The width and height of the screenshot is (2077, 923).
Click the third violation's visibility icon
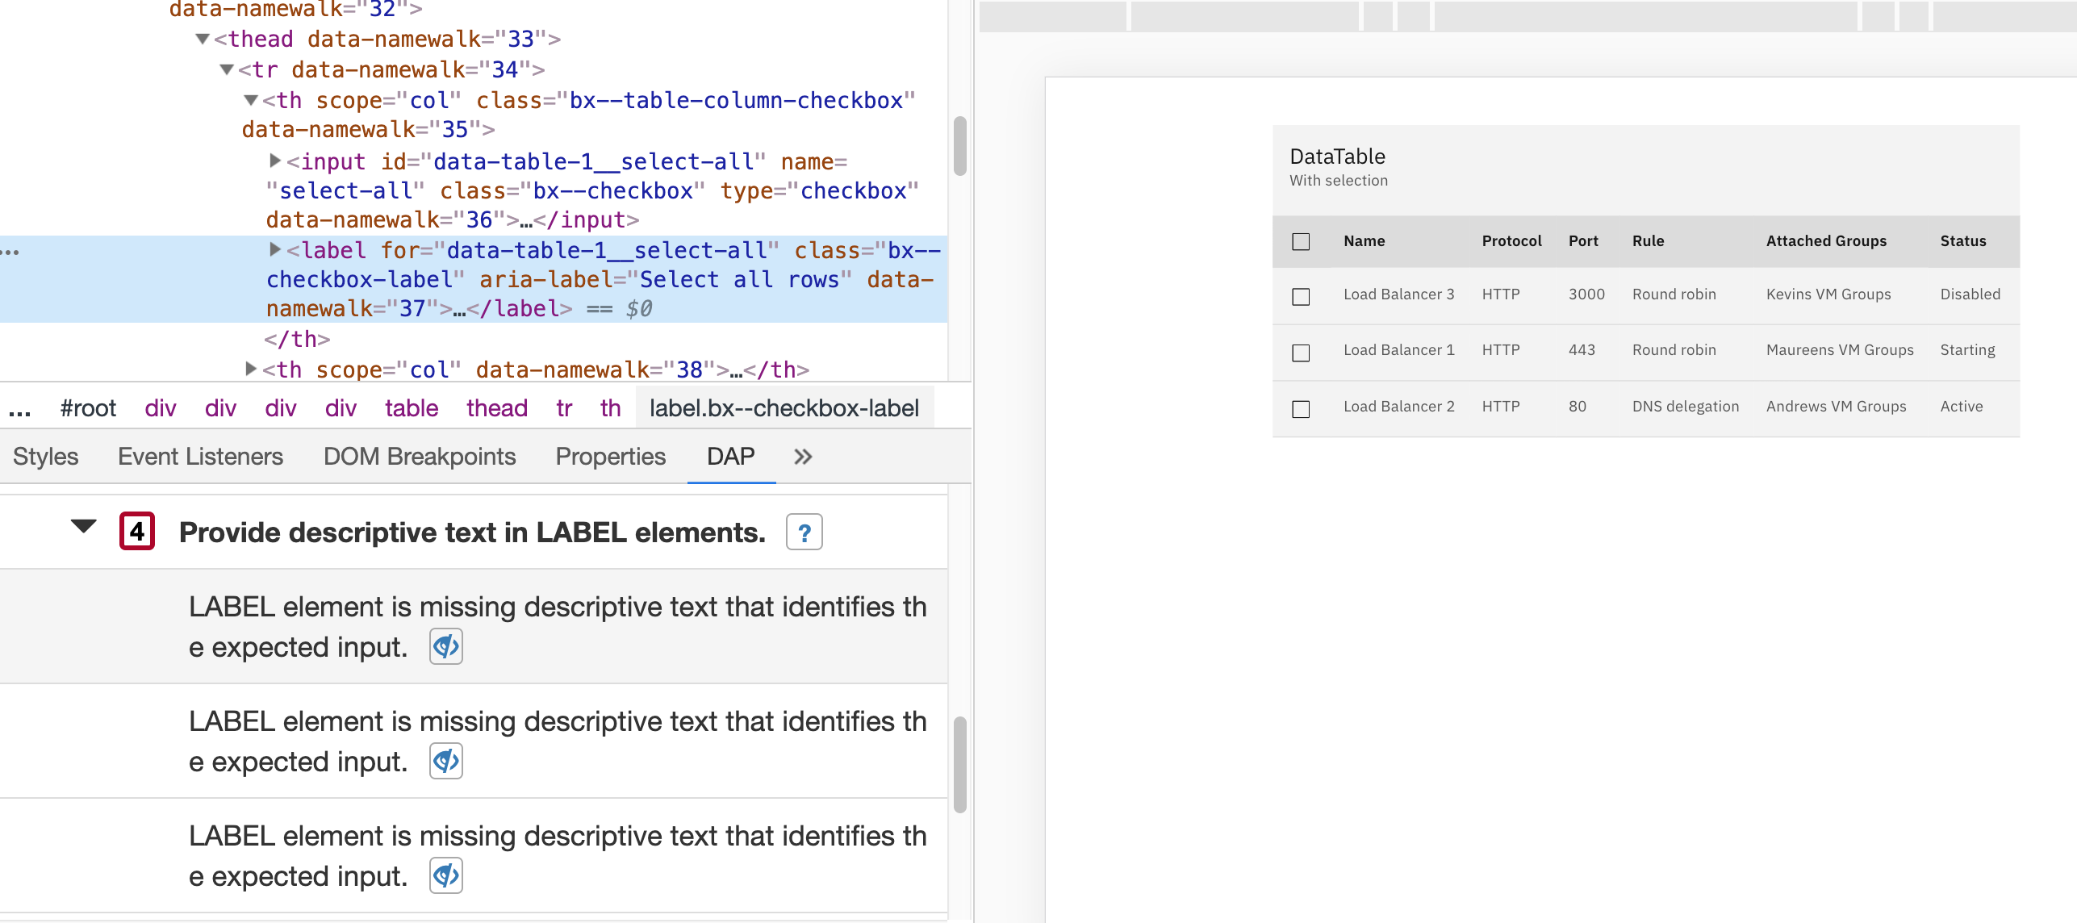[x=446, y=875]
